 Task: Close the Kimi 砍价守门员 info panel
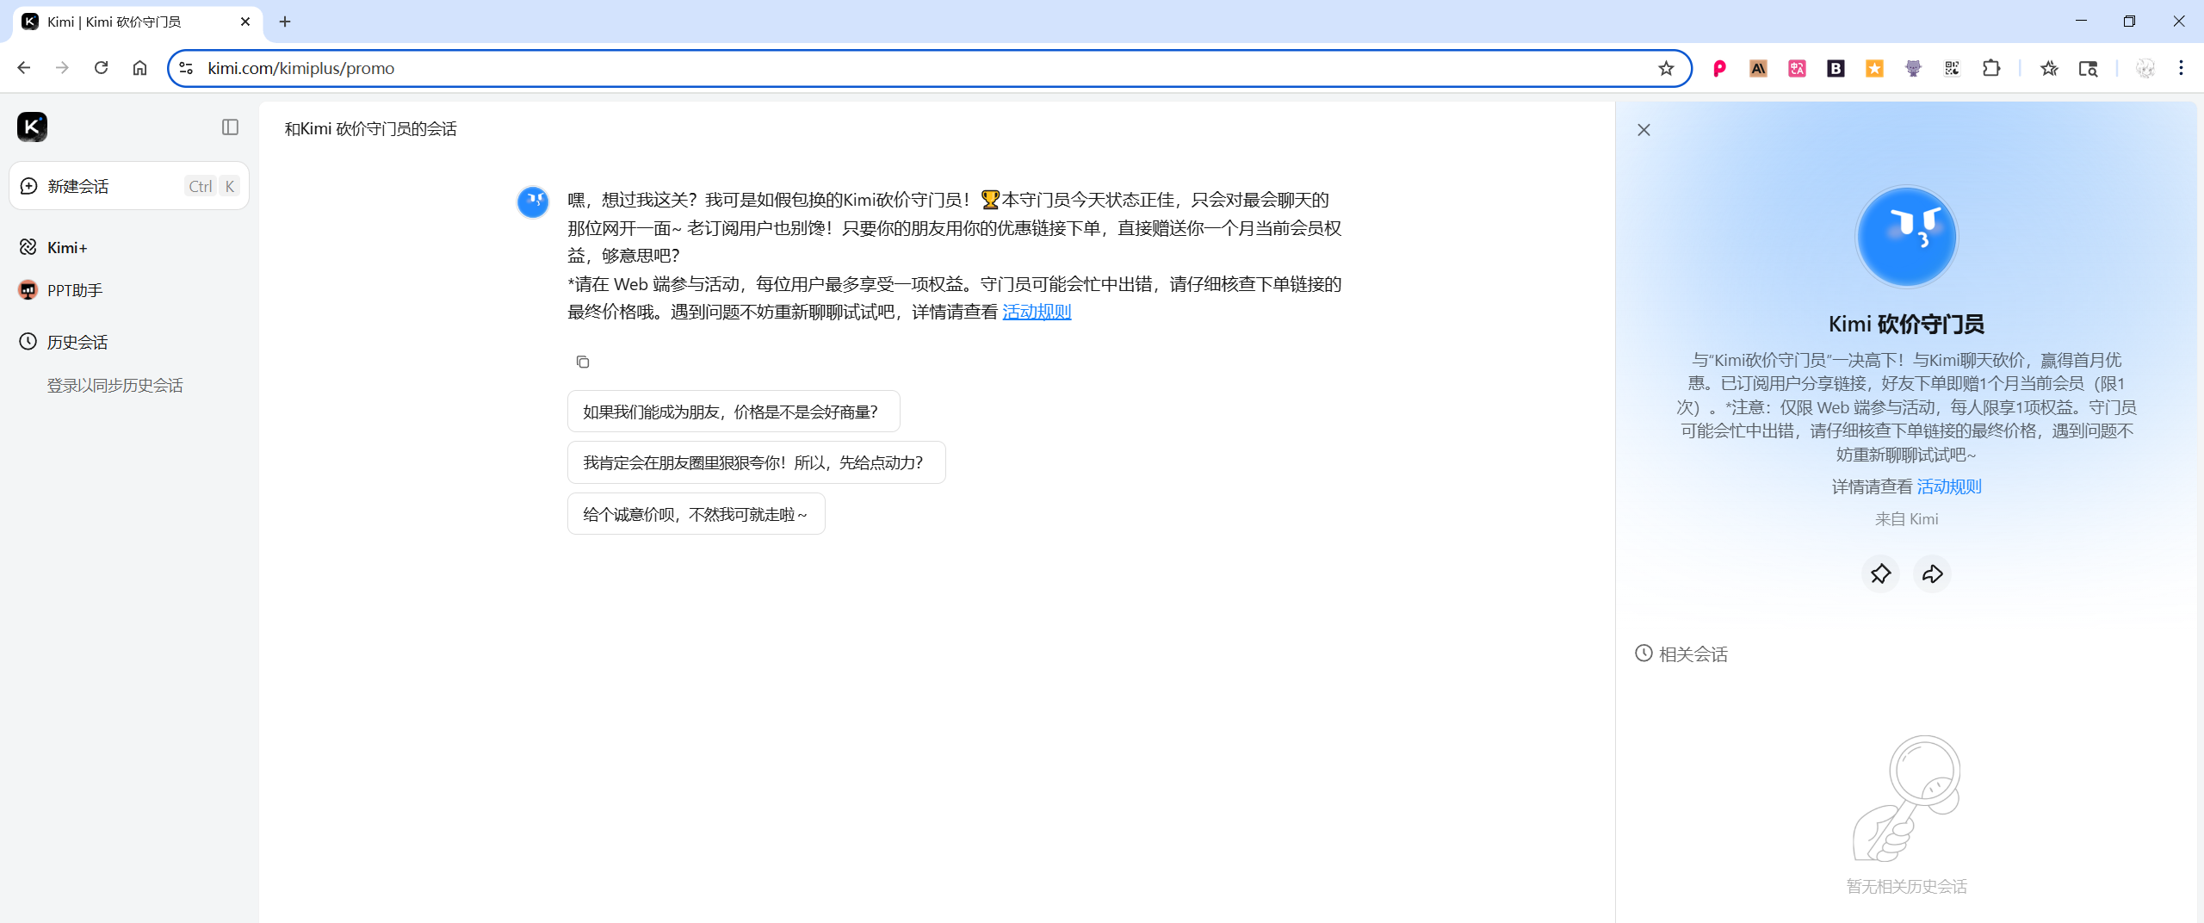click(1644, 130)
